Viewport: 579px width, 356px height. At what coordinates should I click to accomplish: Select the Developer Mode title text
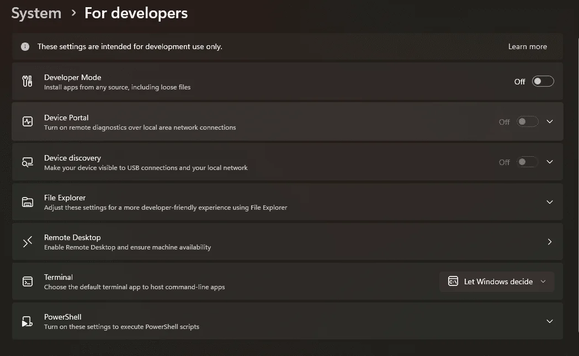[72, 77]
